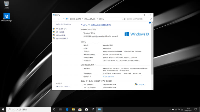Click 設定の変更 shield link
Screen dimensions: 200x112
pyautogui.click(x=139, y=84)
